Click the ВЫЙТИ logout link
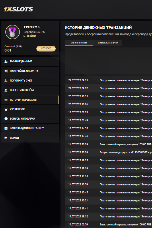Screen dimensions: 152x228 tap(31, 36)
